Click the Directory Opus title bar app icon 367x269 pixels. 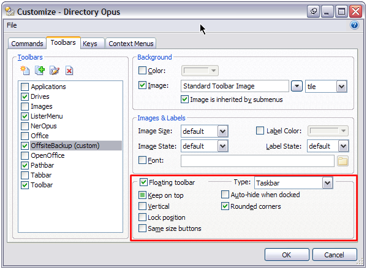coord(10,12)
